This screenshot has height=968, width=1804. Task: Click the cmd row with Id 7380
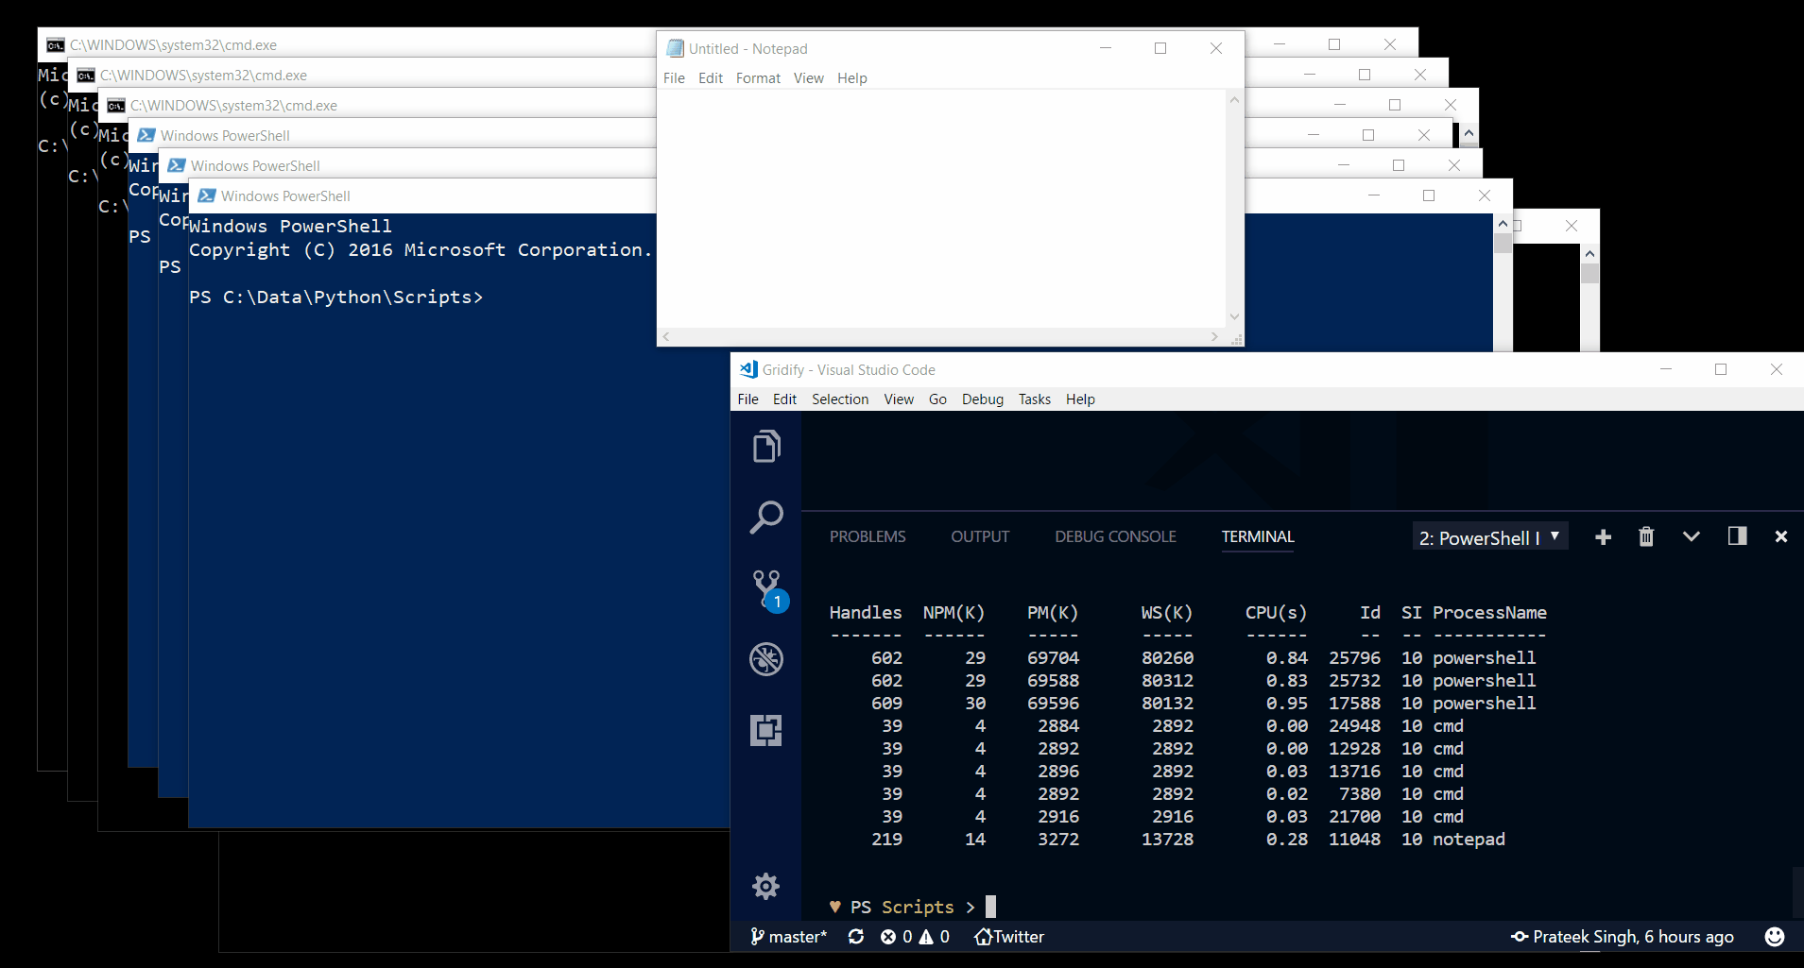(1146, 794)
